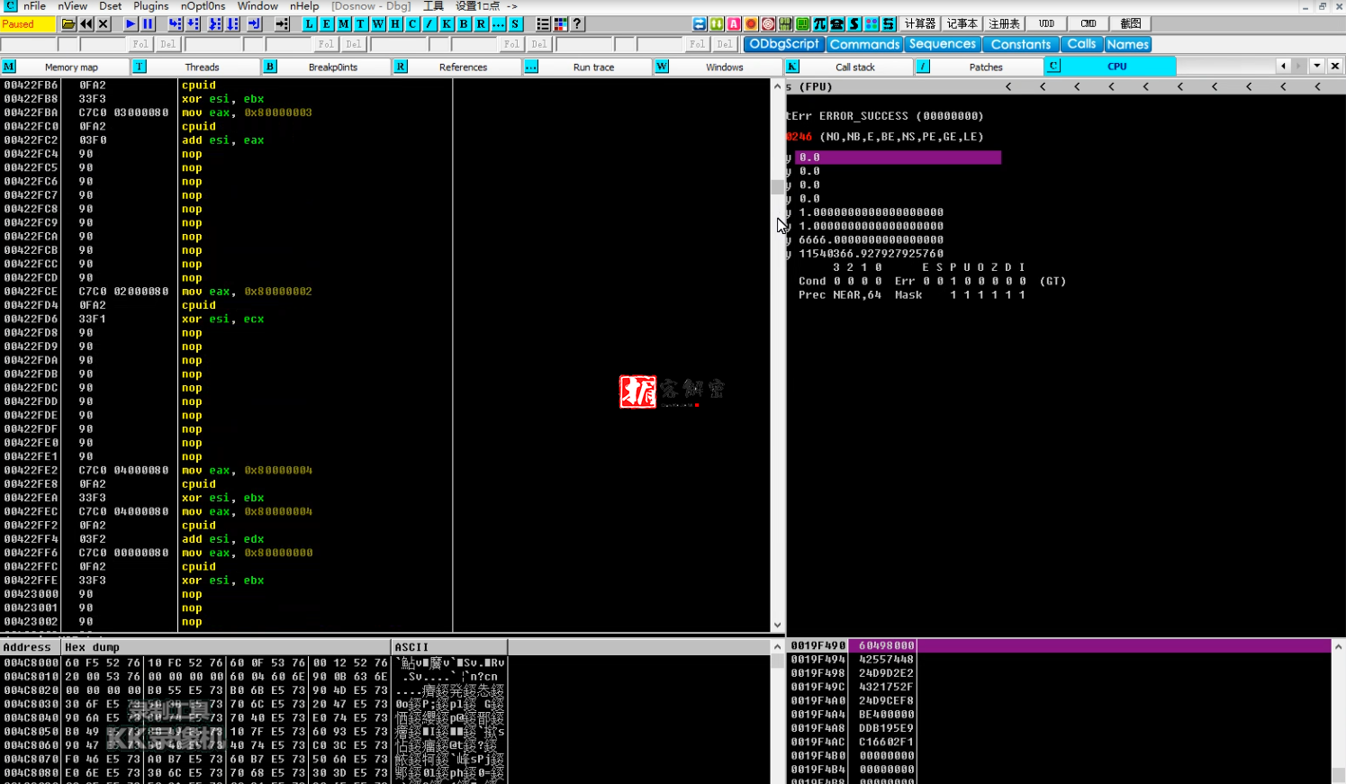This screenshot has height=784, width=1346.
Task: Open the Window menu
Action: 257,6
